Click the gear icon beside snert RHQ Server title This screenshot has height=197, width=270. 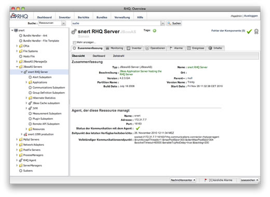pos(74,32)
